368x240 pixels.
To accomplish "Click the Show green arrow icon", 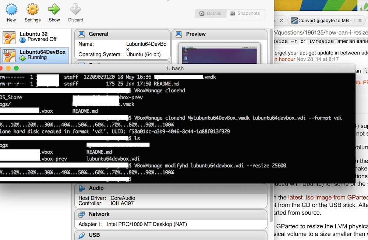I will click(x=54, y=10).
